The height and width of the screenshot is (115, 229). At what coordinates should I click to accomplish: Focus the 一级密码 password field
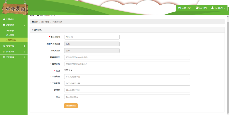(127, 76)
